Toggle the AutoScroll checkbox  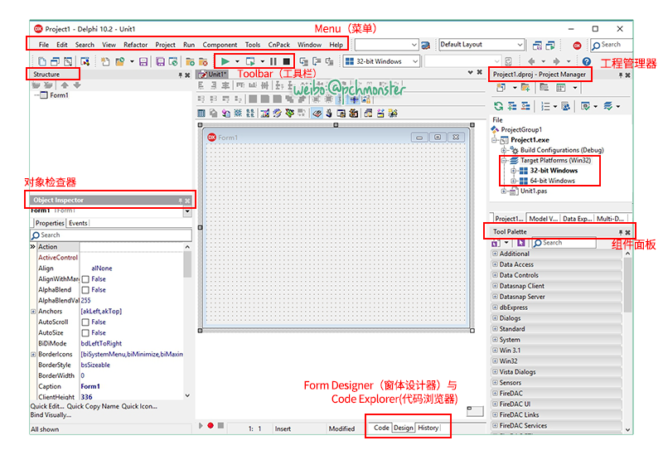click(85, 322)
